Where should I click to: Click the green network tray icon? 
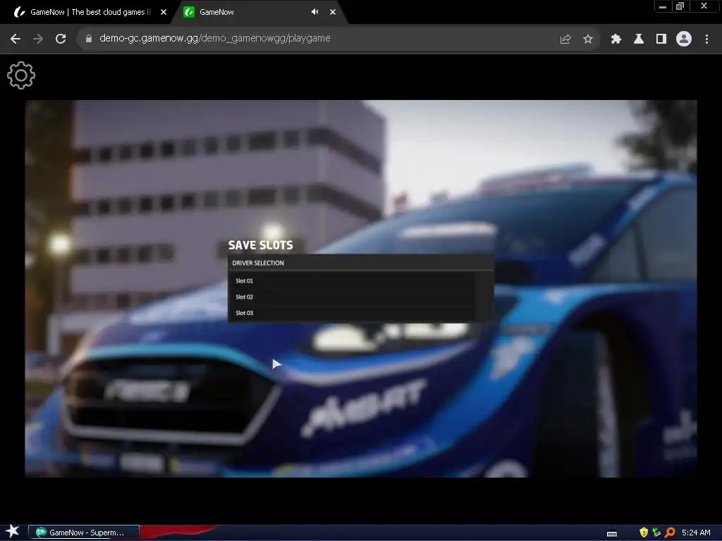[x=656, y=533]
